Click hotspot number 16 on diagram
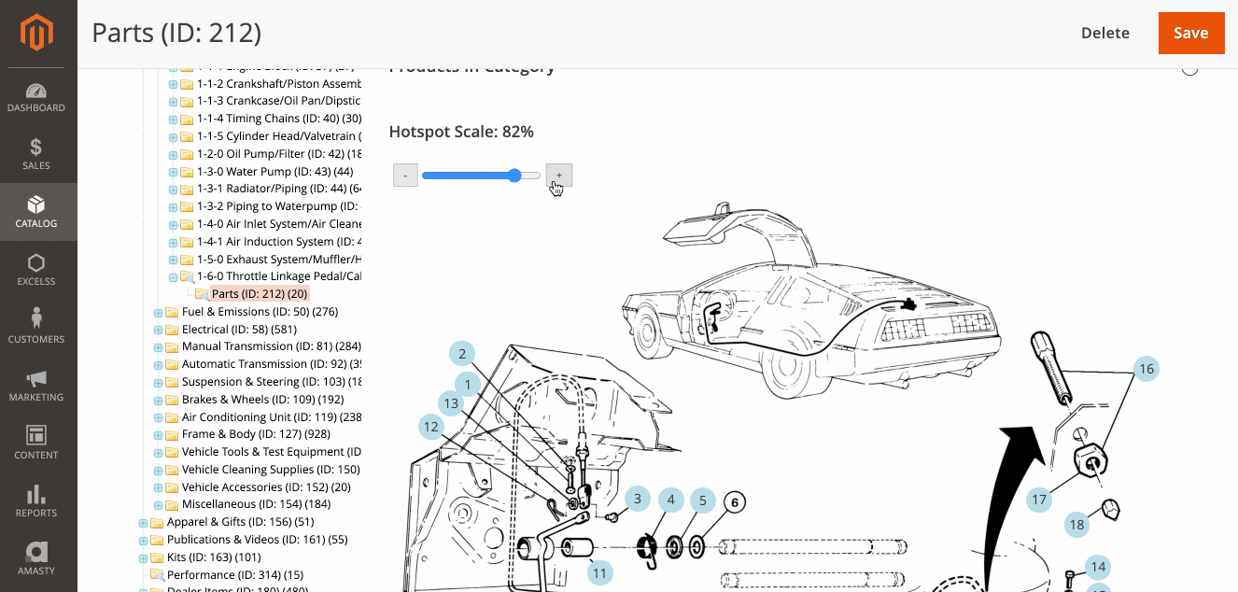Screen dimensions: 1238x592 coord(1147,369)
